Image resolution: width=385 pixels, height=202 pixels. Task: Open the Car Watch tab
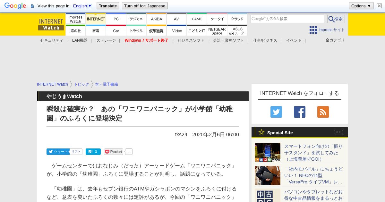tap(116, 30)
